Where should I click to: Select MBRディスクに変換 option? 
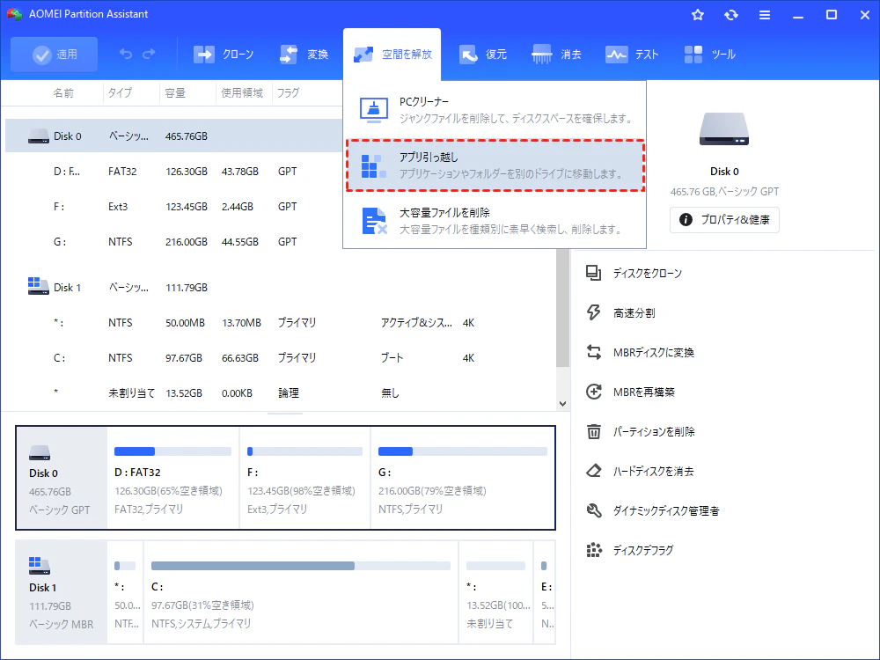pos(640,353)
